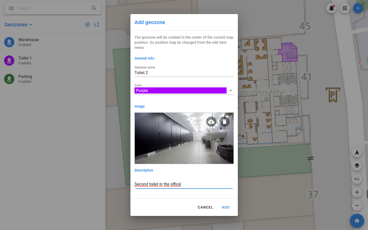
Task: Open the Color dropdown arrow
Action: click(x=230, y=91)
